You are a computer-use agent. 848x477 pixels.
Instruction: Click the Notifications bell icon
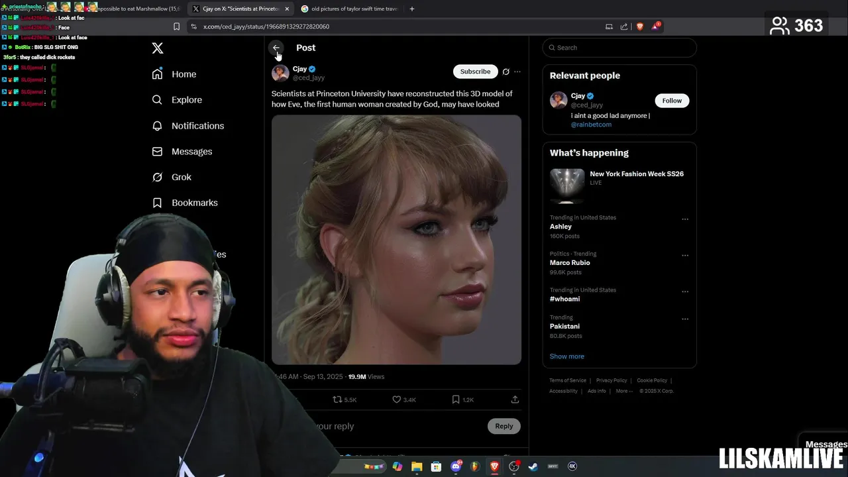(157, 126)
